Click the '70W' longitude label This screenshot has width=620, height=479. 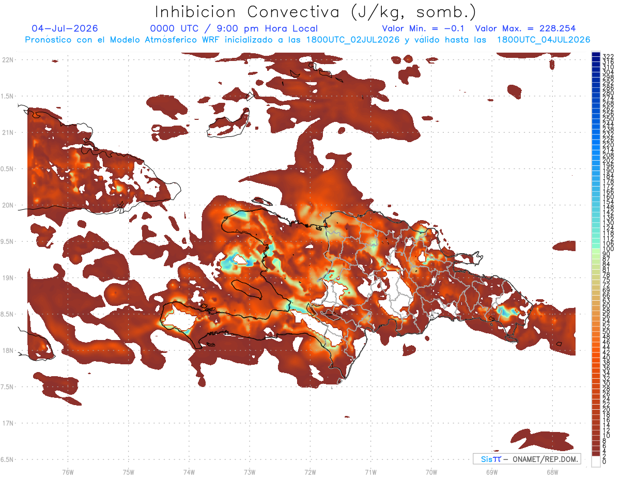tap(431, 472)
